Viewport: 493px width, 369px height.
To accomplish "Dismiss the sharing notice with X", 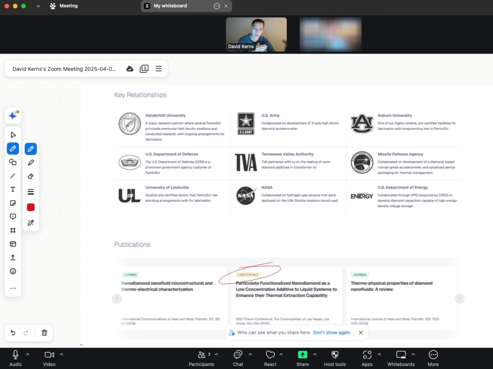I will point(361,333).
